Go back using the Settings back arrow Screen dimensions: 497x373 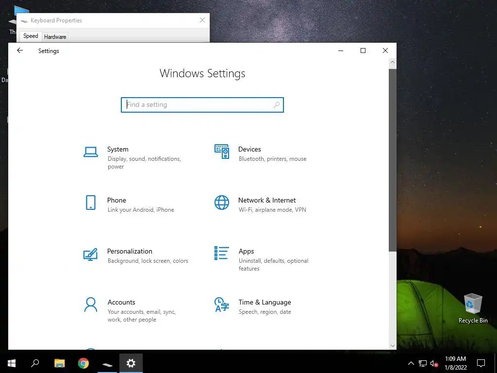[20, 51]
